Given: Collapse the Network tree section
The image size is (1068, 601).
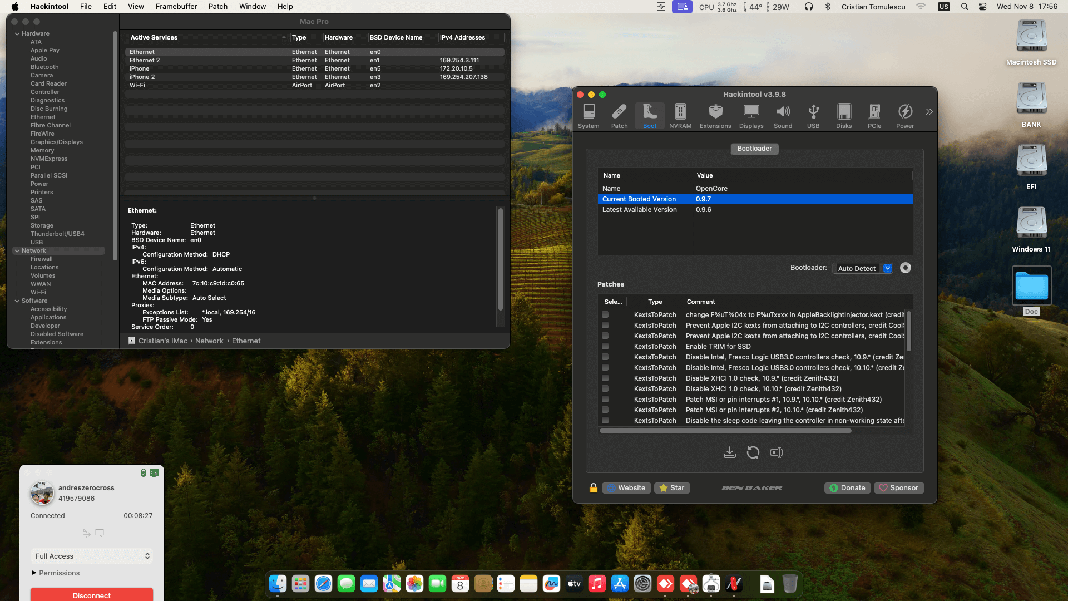Looking at the screenshot, I should pos(17,251).
